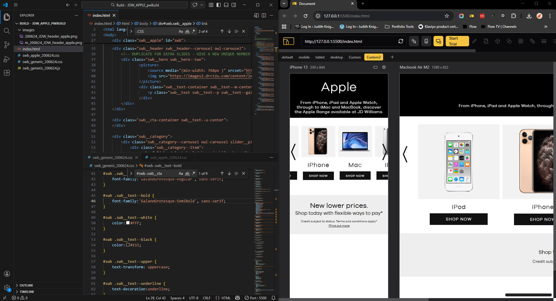Expand the TIMELINE section
The width and height of the screenshot is (556, 301).
tap(27, 292)
